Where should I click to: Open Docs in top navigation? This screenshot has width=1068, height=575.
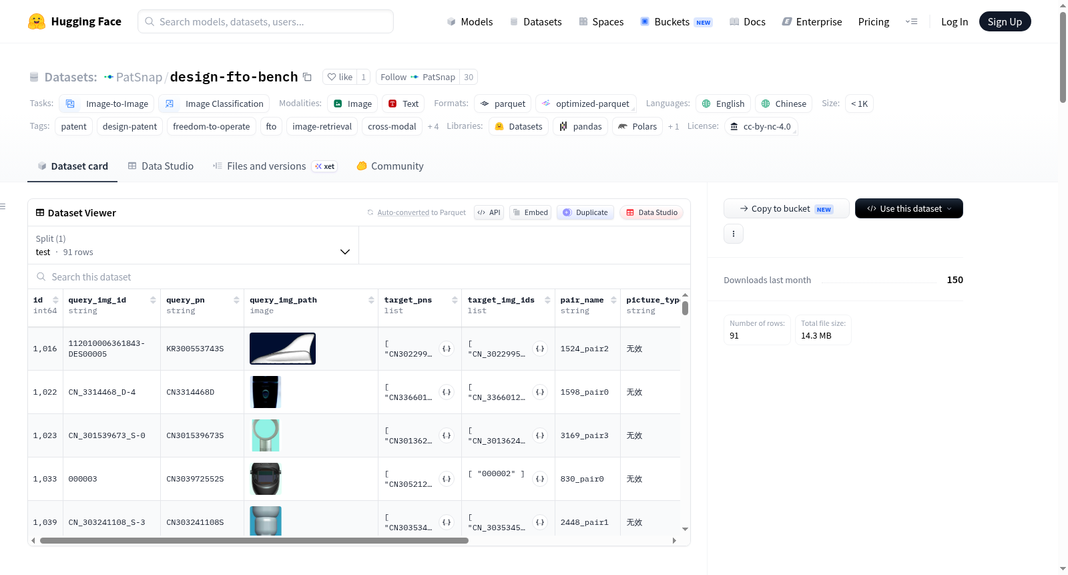747,21
